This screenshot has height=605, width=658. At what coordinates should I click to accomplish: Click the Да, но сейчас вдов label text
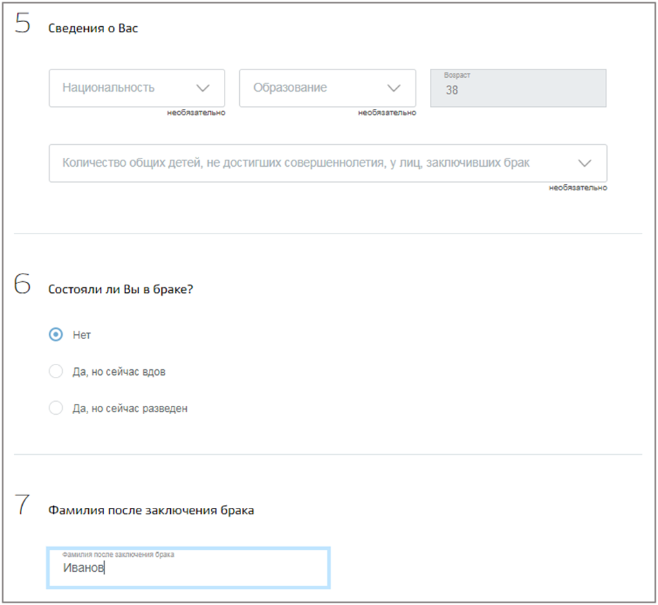click(119, 371)
